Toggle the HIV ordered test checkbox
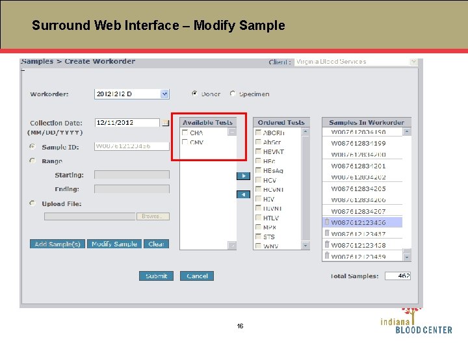Viewport: 468px width, 351px height. coord(258,198)
